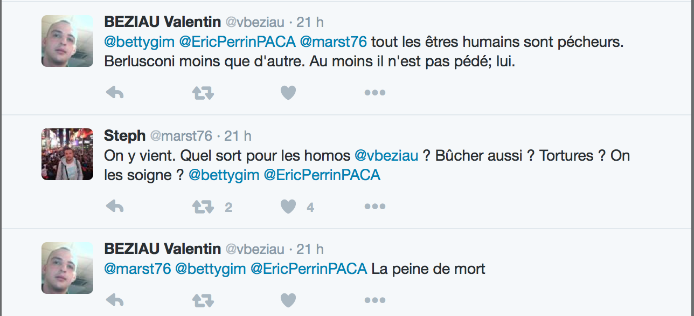Retweet the 'La peine de mort' tweet
The image size is (694, 316).
pos(203,300)
